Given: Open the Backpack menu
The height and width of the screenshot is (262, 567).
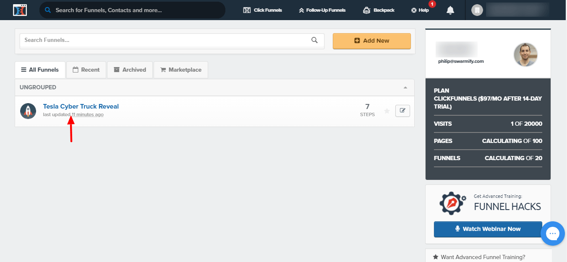Looking at the screenshot, I should click(x=379, y=10).
